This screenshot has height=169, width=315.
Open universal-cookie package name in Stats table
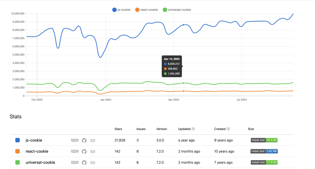coord(40,162)
